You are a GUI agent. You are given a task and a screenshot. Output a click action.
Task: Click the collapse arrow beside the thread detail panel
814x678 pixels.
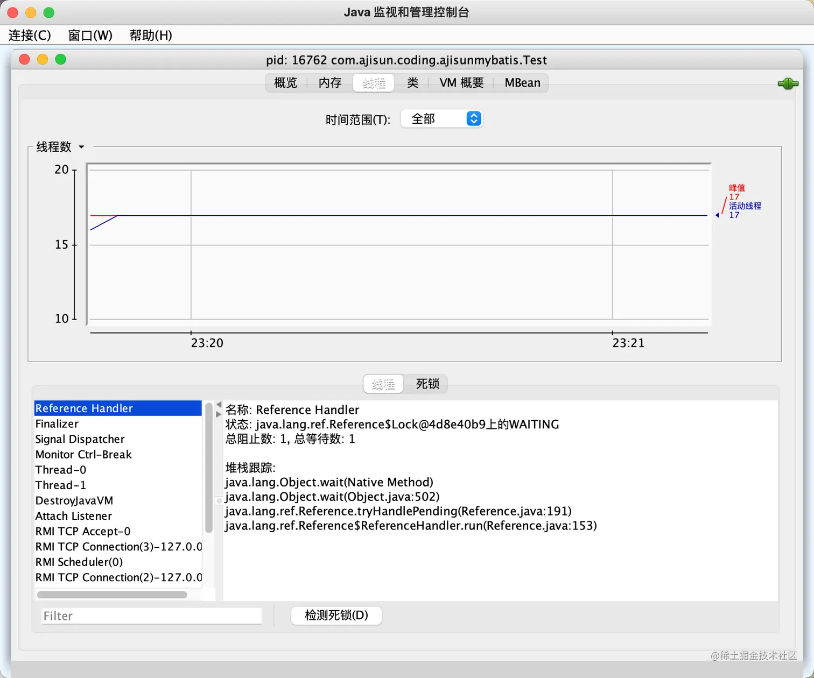click(217, 404)
